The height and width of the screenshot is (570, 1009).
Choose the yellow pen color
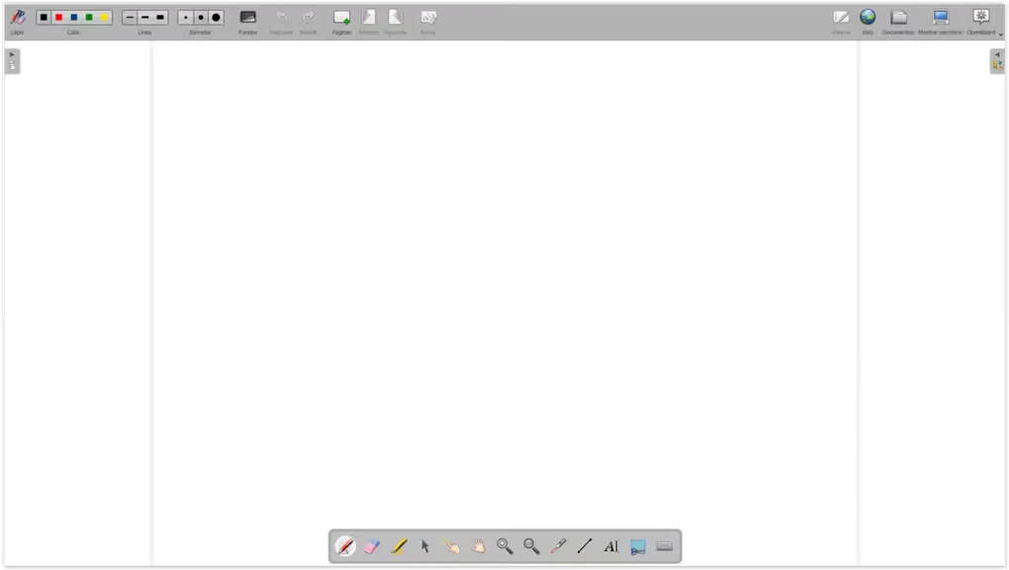pyautogui.click(x=104, y=18)
